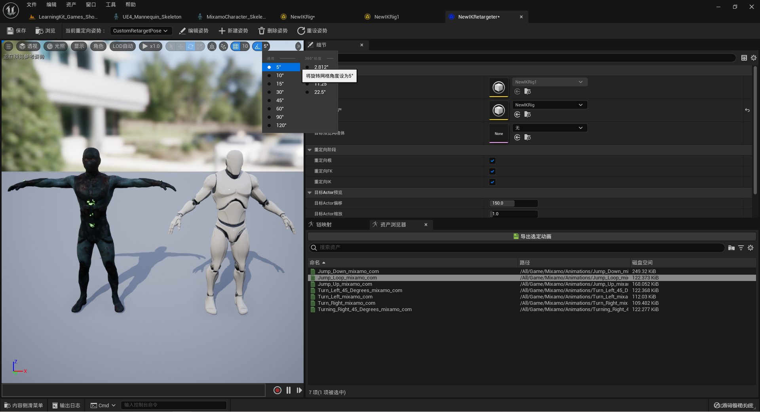Open the 资产 menu
The height and width of the screenshot is (412, 760).
pos(71,5)
